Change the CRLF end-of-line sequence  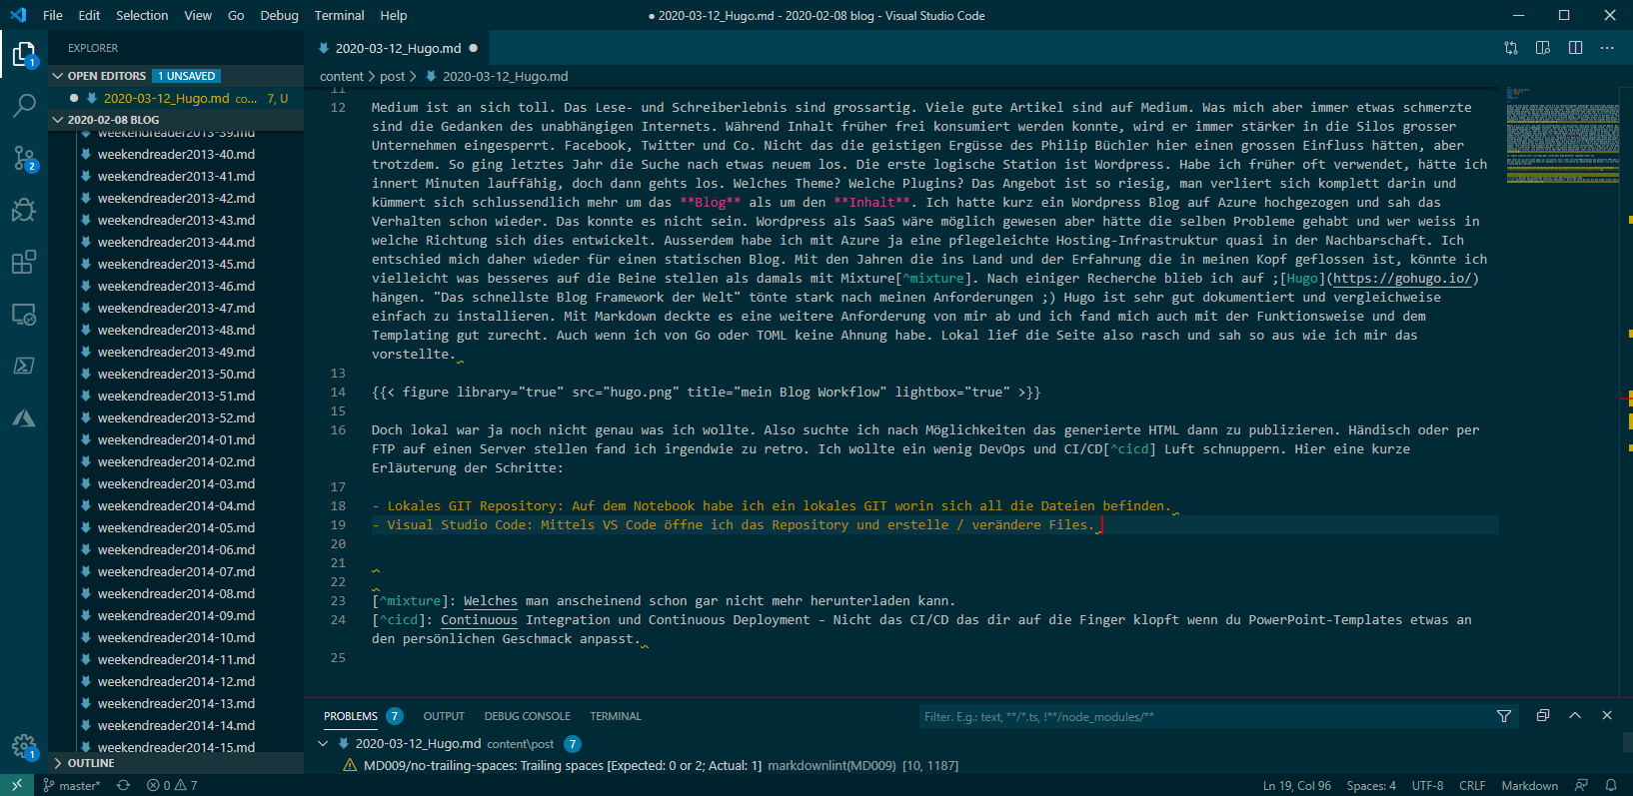click(x=1472, y=785)
